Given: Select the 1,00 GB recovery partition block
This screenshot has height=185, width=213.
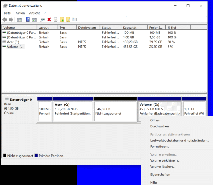Looking at the screenshot, I should [x=194, y=107].
